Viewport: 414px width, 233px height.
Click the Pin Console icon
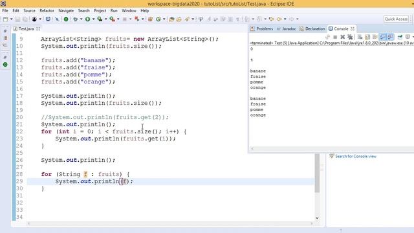point(400,37)
